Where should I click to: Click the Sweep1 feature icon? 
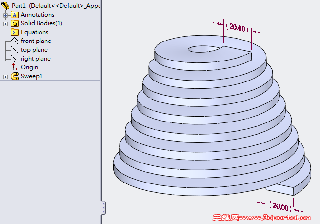[x=15, y=76]
